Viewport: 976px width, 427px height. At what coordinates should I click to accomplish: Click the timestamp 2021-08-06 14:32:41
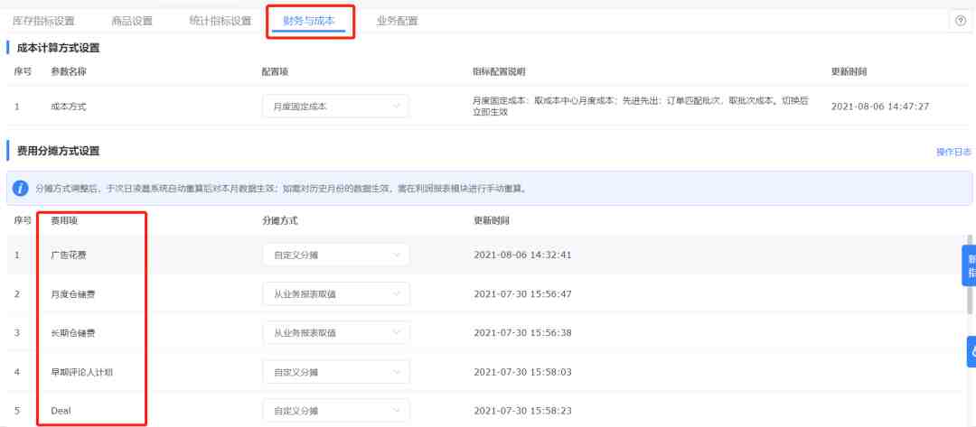coord(523,255)
